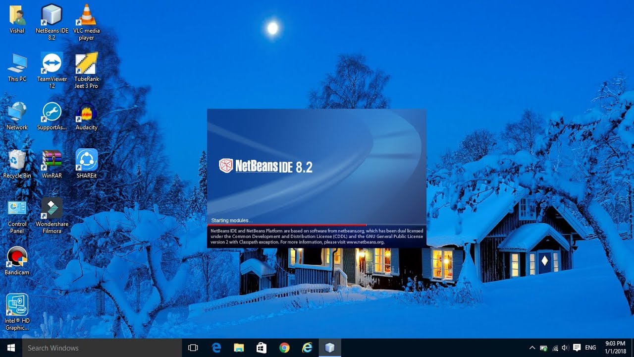Click the ENG language indicator
The width and height of the screenshot is (634, 357).
coord(590,348)
